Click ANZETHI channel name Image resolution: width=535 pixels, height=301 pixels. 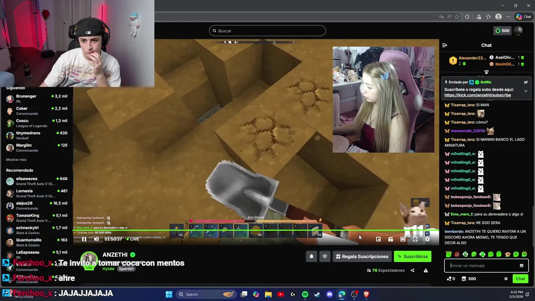[x=115, y=255]
